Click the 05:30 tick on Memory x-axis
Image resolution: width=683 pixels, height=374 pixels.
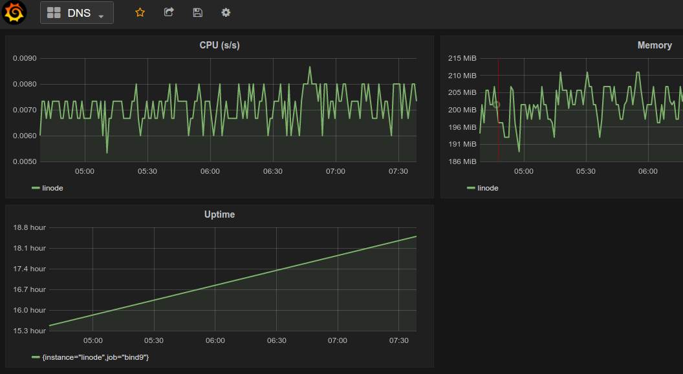586,171
